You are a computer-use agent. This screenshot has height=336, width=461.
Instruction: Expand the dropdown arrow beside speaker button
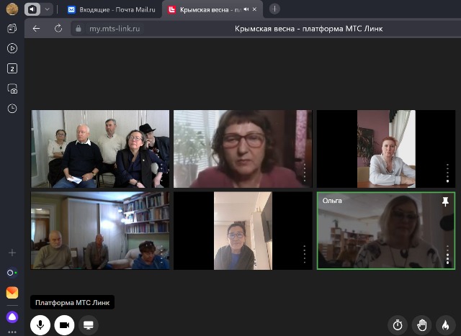point(47,9)
